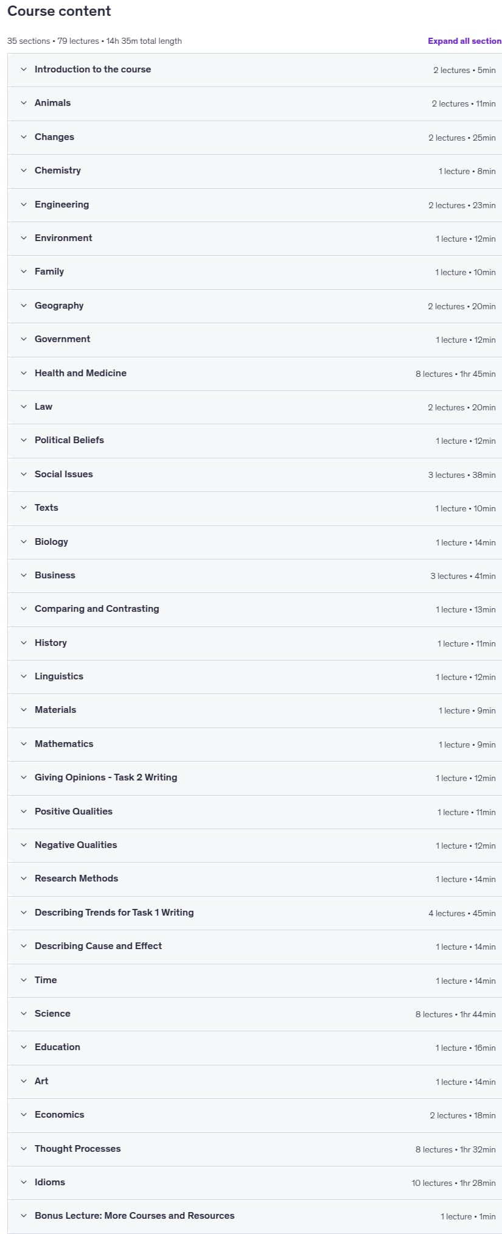Open Bonus Lecture: More Courses and Resources

[x=254, y=1216]
